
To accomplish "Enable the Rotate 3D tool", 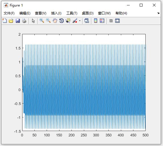I will coord(61,21).
